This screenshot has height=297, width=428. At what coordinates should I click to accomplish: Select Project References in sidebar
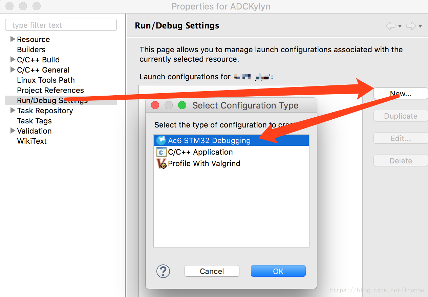(50, 90)
